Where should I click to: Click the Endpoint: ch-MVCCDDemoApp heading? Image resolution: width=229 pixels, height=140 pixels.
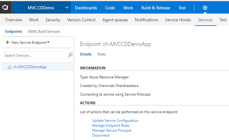pyautogui.click(x=115, y=44)
